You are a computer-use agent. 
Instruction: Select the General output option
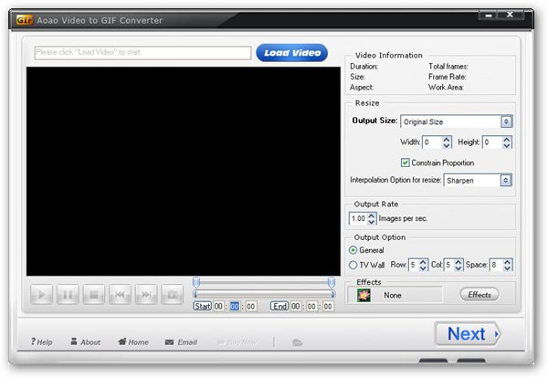click(x=353, y=250)
